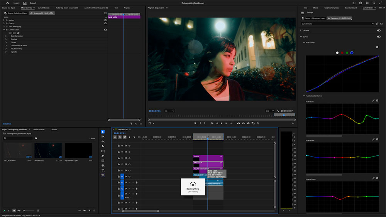386x217 pixels.
Task: Uncheck the Hue vs Luma checkbox
Action: 377,178
